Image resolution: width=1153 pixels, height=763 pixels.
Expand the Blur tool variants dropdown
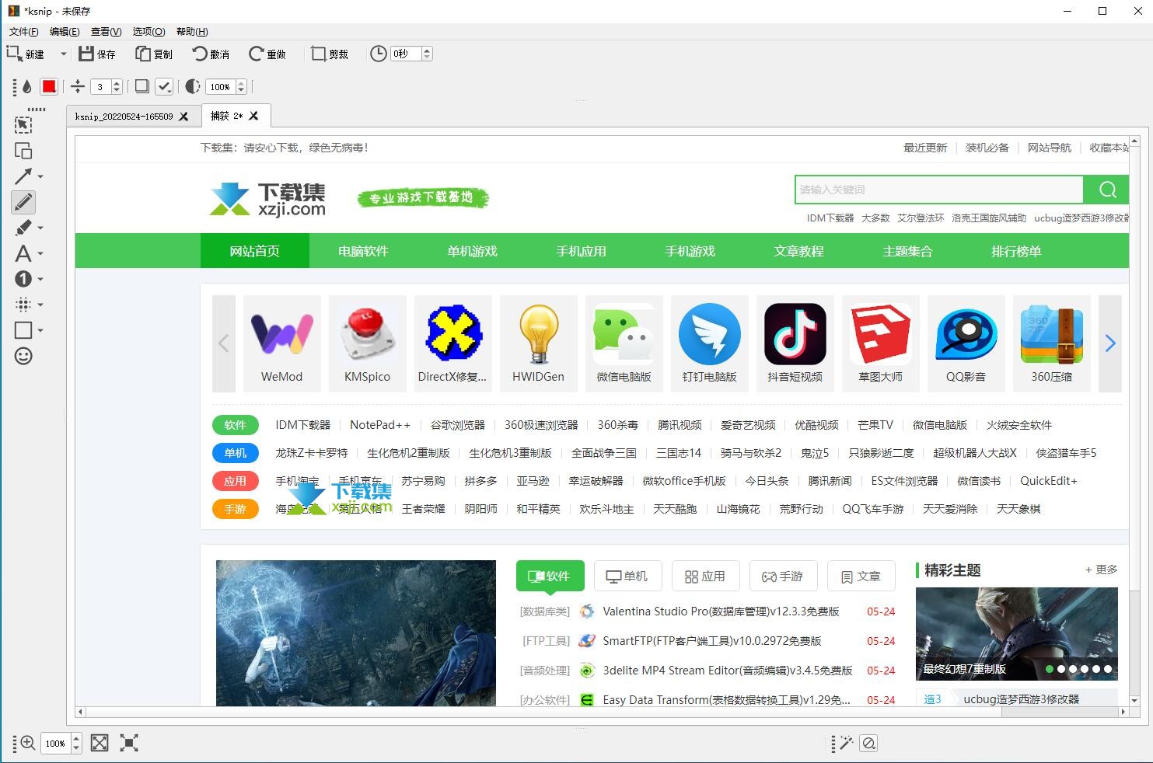tap(40, 305)
